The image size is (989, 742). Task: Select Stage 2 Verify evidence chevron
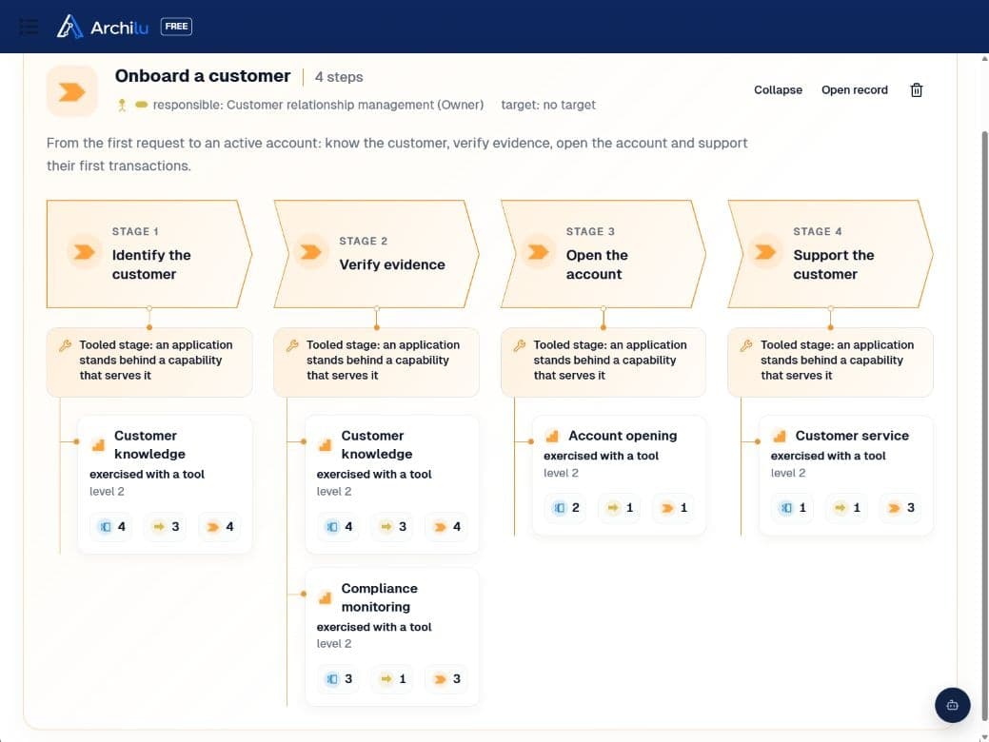pos(376,254)
